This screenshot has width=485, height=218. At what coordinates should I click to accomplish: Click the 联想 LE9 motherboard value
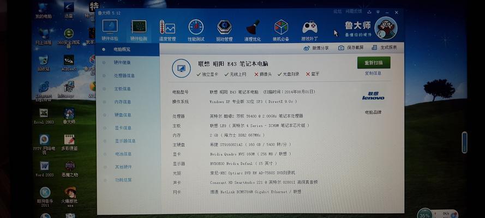point(259,126)
